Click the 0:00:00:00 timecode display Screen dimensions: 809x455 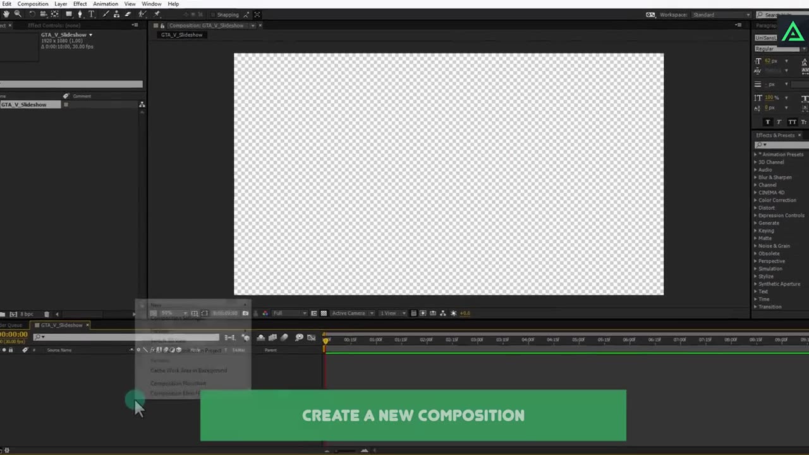[x=14, y=334]
